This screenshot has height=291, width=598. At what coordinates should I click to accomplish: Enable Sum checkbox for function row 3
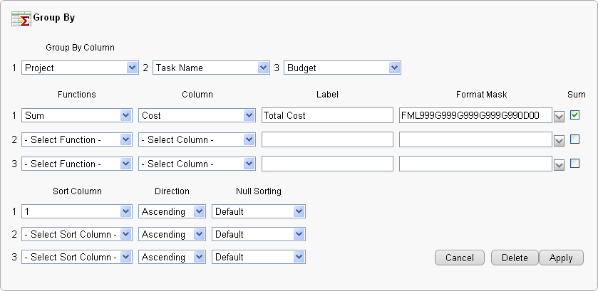coord(575,163)
